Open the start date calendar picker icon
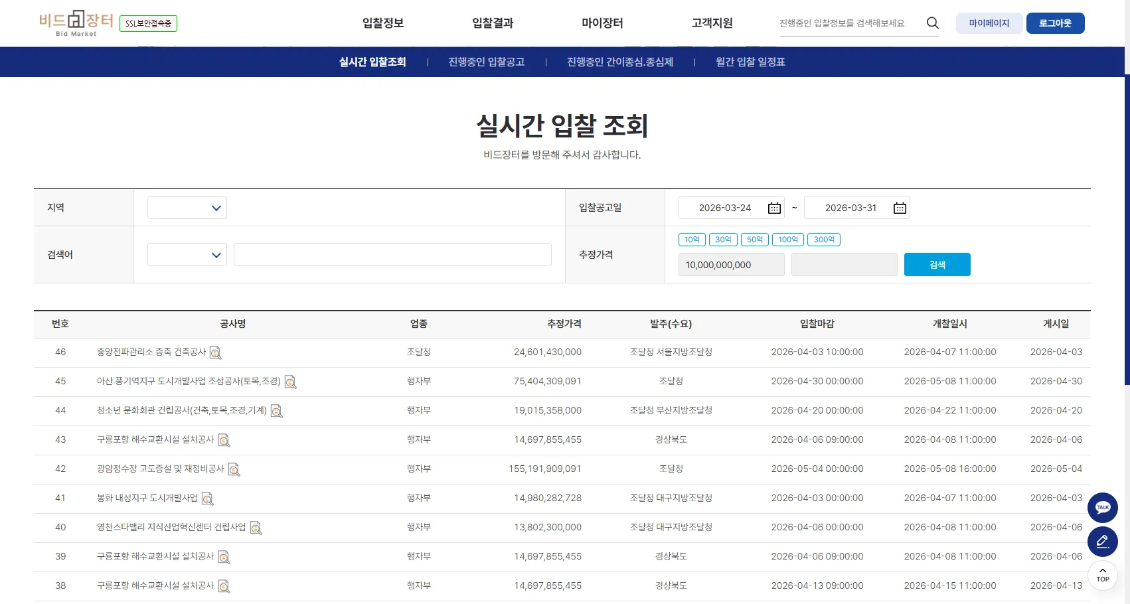This screenshot has height=604, width=1130. 774,208
